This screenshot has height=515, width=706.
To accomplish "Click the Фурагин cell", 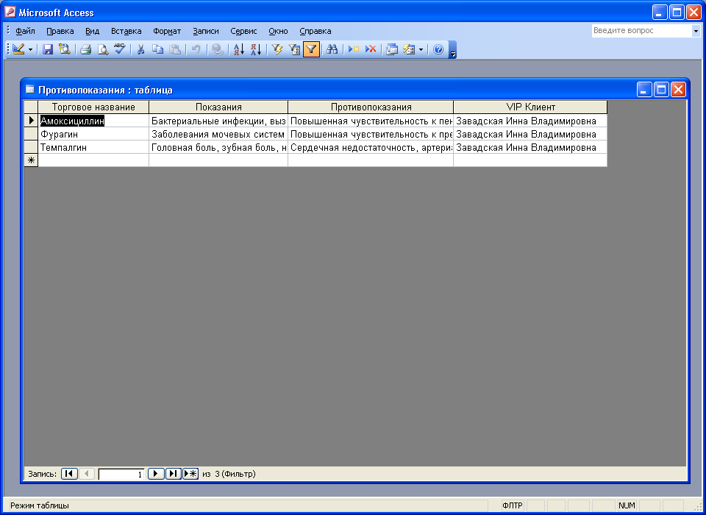I will coord(93,135).
